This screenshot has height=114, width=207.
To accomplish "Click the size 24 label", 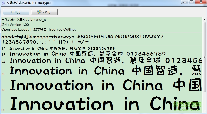I will point(3,62).
